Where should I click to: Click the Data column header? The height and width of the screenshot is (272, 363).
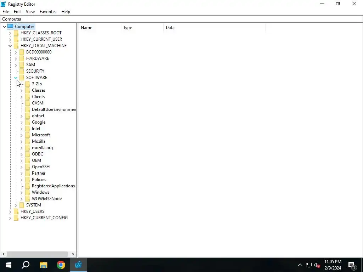coord(214,28)
